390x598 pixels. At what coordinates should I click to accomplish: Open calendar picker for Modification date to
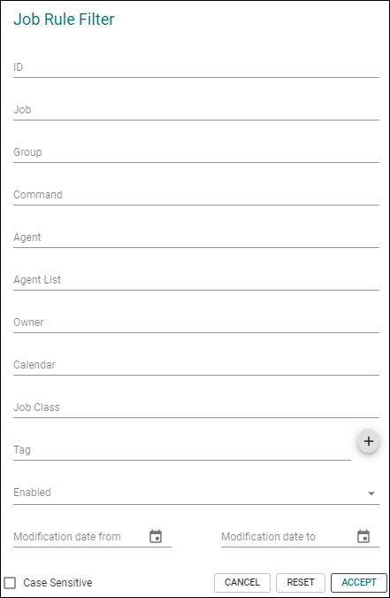click(x=363, y=536)
